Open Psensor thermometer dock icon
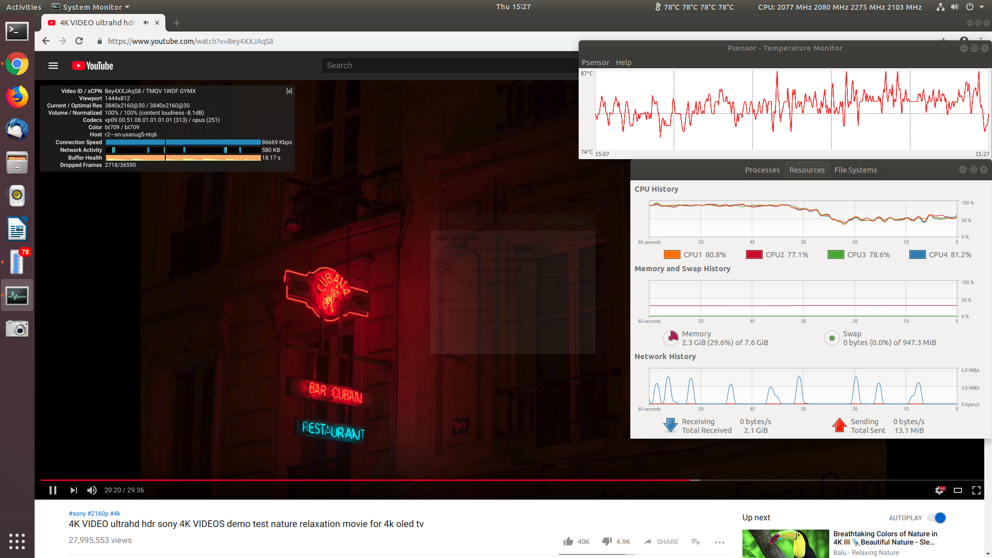 17,262
